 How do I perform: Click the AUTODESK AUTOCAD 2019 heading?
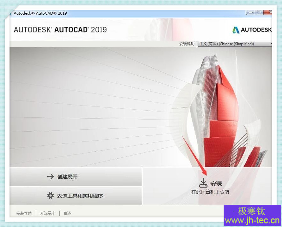(60, 30)
